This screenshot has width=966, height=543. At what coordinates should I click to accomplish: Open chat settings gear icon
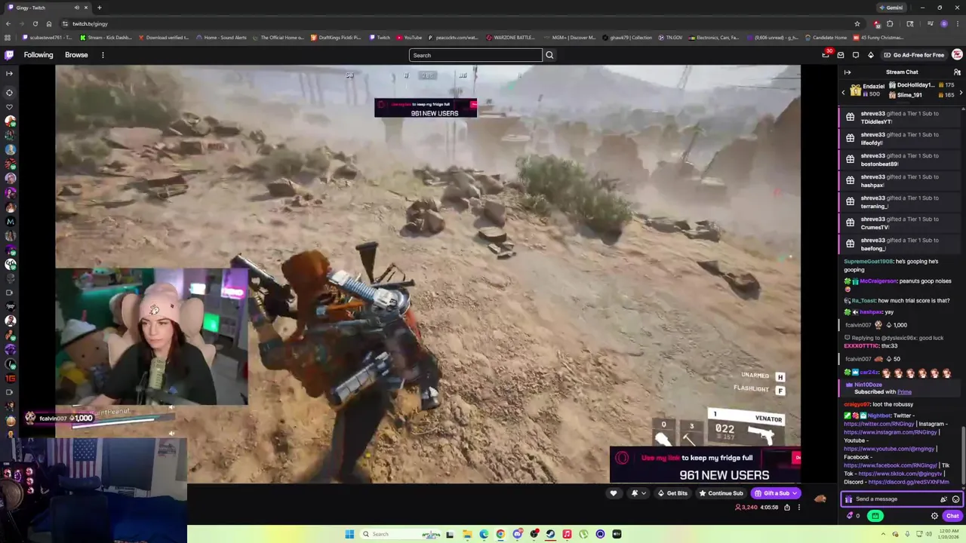point(934,516)
